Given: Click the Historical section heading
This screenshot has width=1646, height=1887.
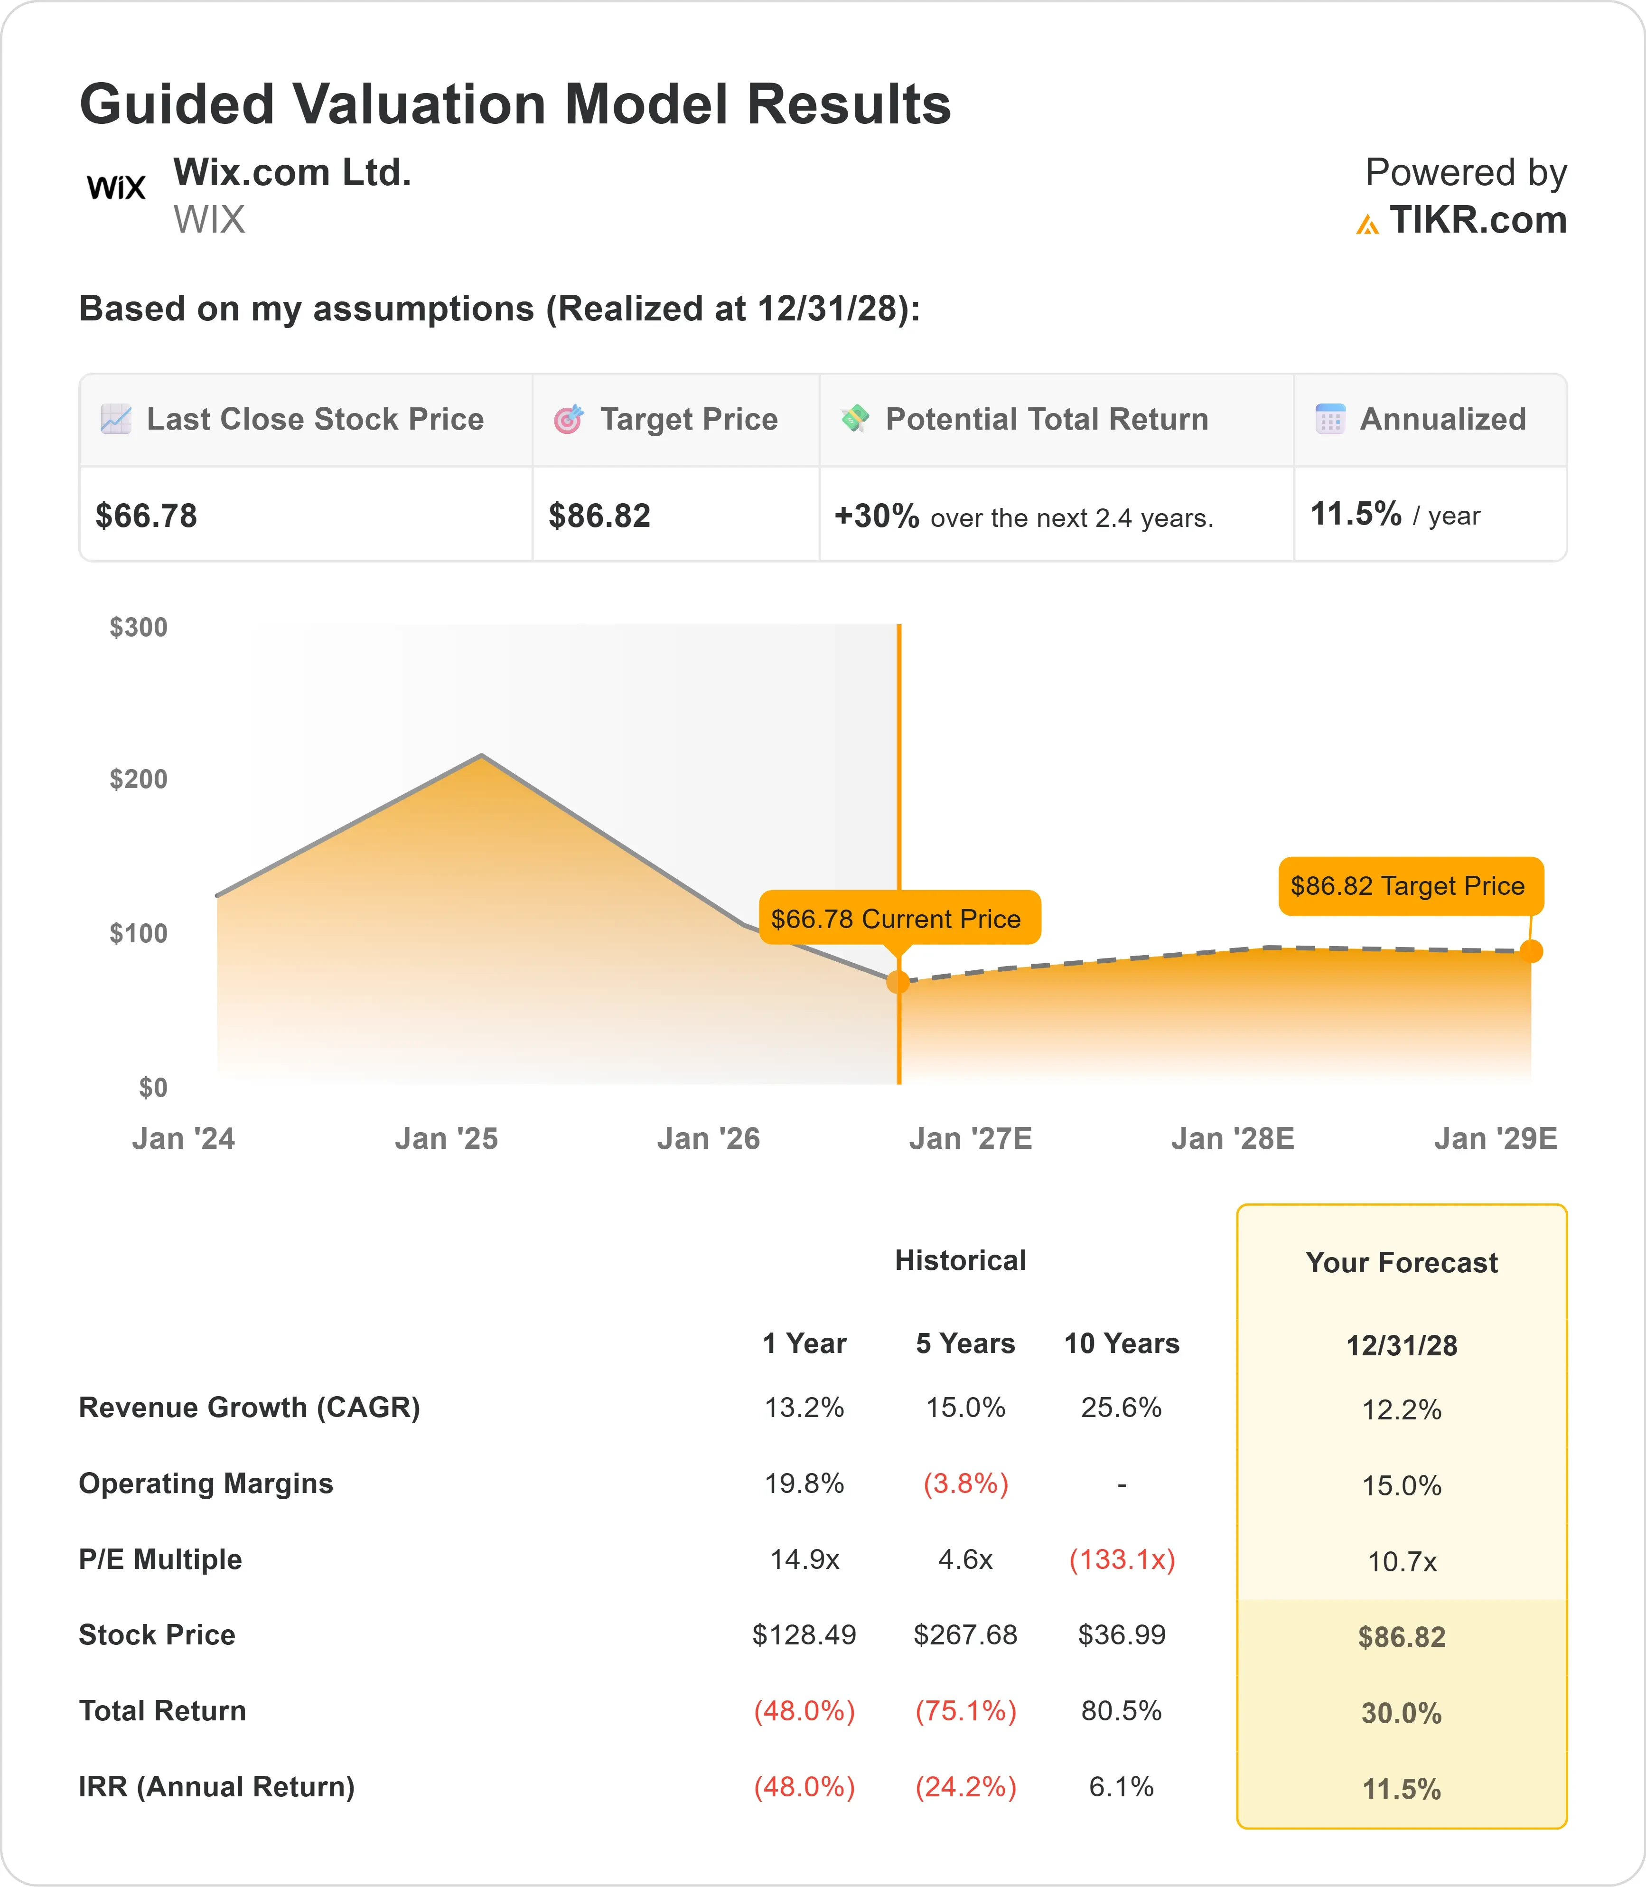Looking at the screenshot, I should [961, 1260].
